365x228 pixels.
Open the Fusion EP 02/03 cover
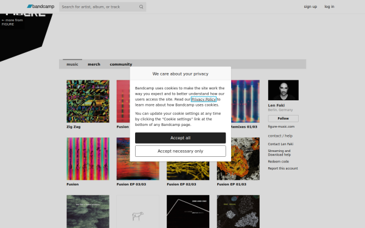[x=188, y=170]
